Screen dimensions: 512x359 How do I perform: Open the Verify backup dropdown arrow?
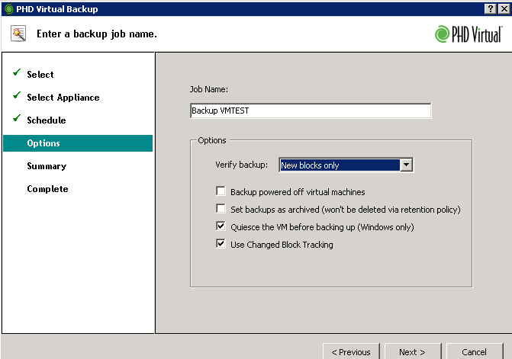point(406,165)
